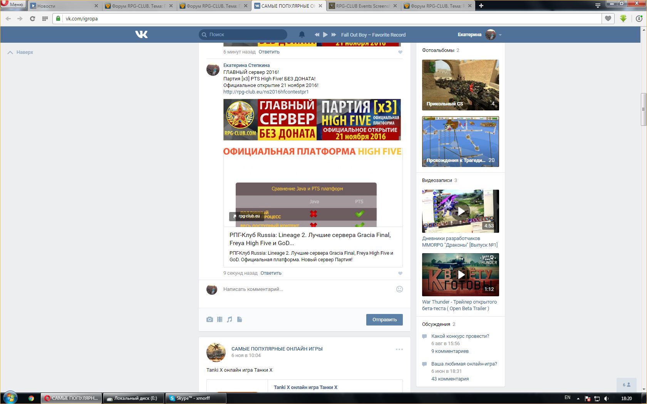Click the Отправить button
The width and height of the screenshot is (647, 404).
pyautogui.click(x=384, y=320)
